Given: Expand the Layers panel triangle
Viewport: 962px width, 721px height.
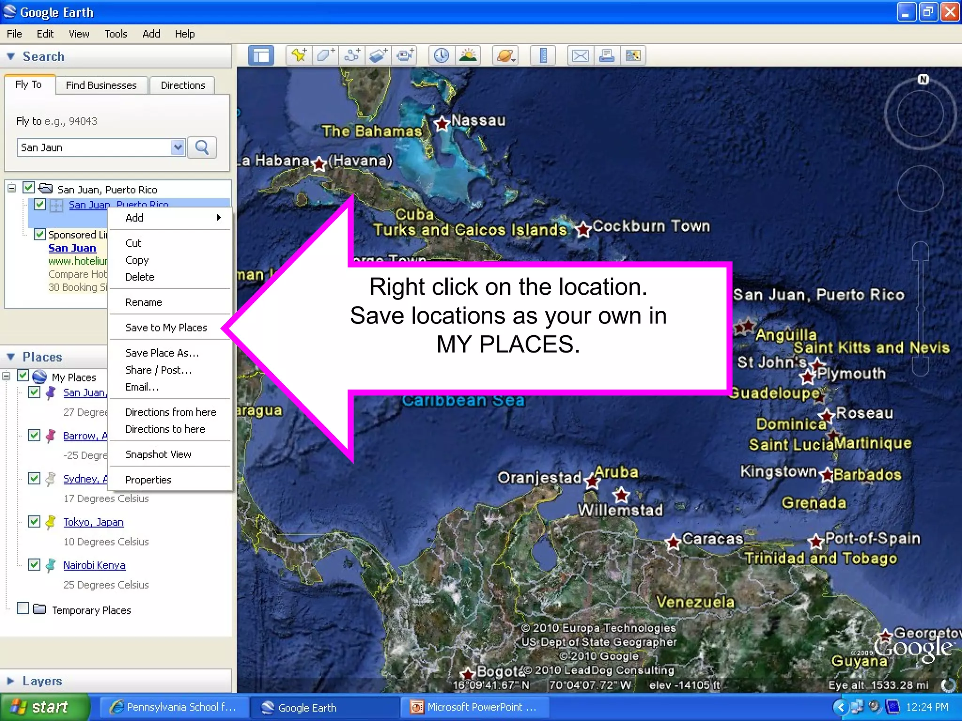Looking at the screenshot, I should [10, 681].
